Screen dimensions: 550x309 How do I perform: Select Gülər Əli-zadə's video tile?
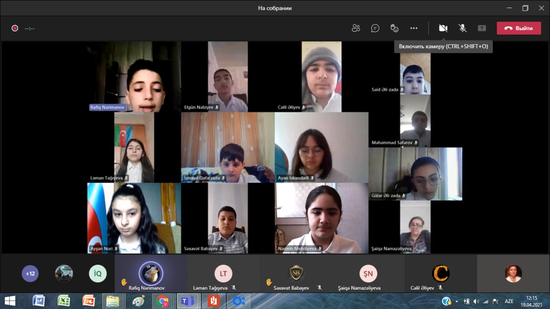pyautogui.click(x=415, y=174)
